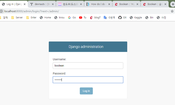Viewport: 175px width, 105px height.
Task: Open the 사전 bookmark
Action: click(161, 17)
